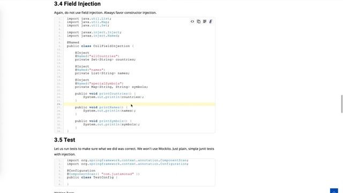Click the @Named("names") annotation line
This screenshot has height=193, width=343.
coord(90,70)
